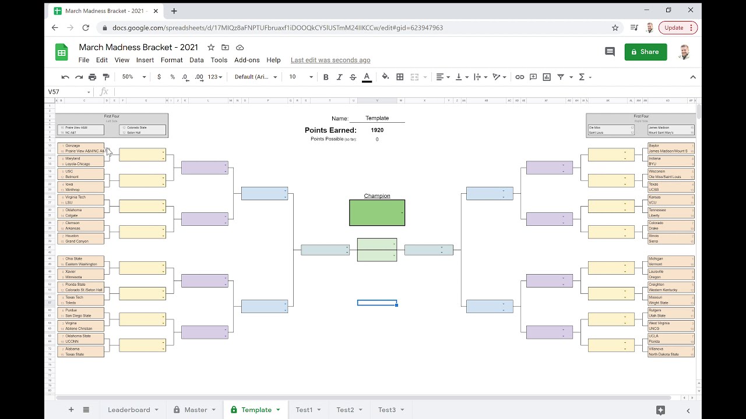Open 'Last edit was seconds ago' link
746x419 pixels.
(330, 60)
